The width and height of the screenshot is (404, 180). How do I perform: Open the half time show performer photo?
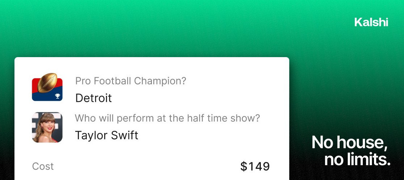[47, 127]
